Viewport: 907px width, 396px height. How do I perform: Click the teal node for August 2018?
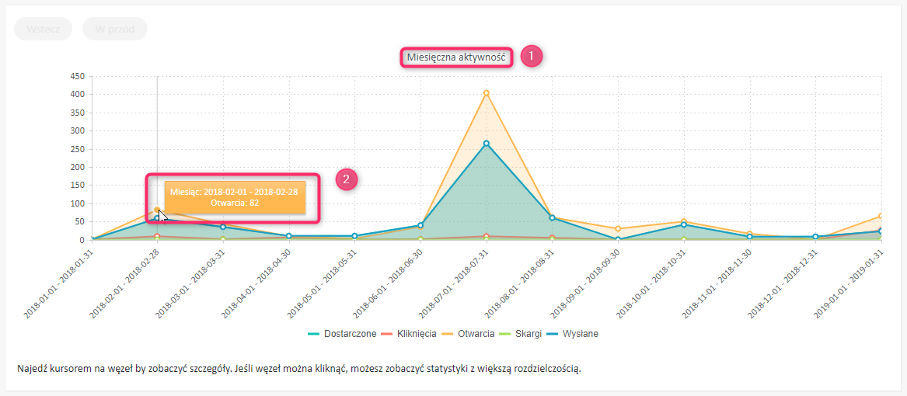[552, 218]
